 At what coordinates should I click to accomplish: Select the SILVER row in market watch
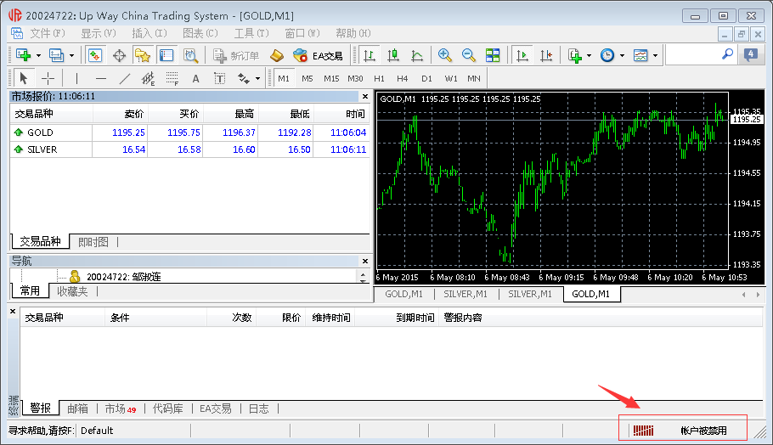pos(189,149)
